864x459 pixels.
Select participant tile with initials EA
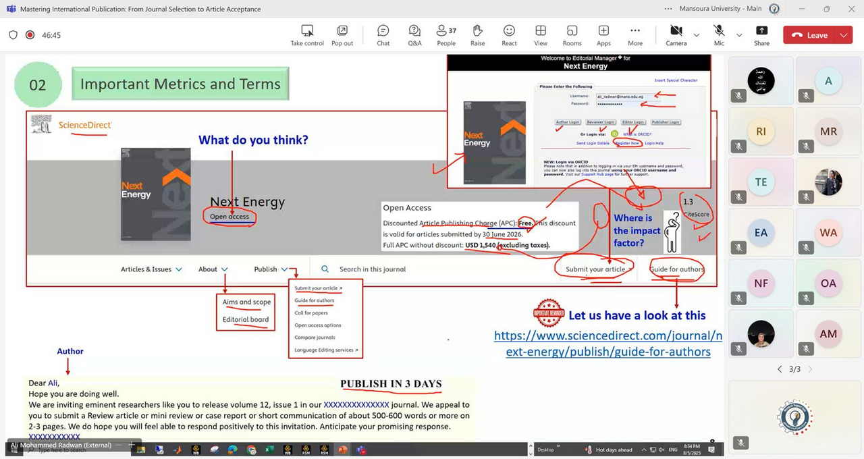(x=761, y=233)
